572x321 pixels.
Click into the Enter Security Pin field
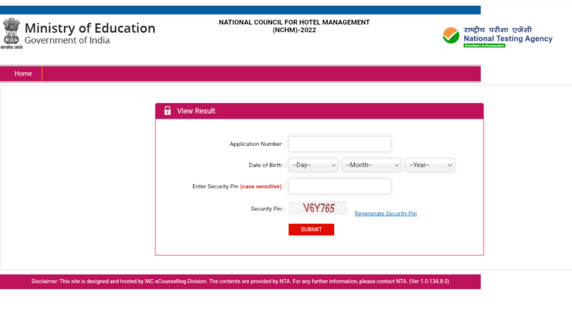339,186
